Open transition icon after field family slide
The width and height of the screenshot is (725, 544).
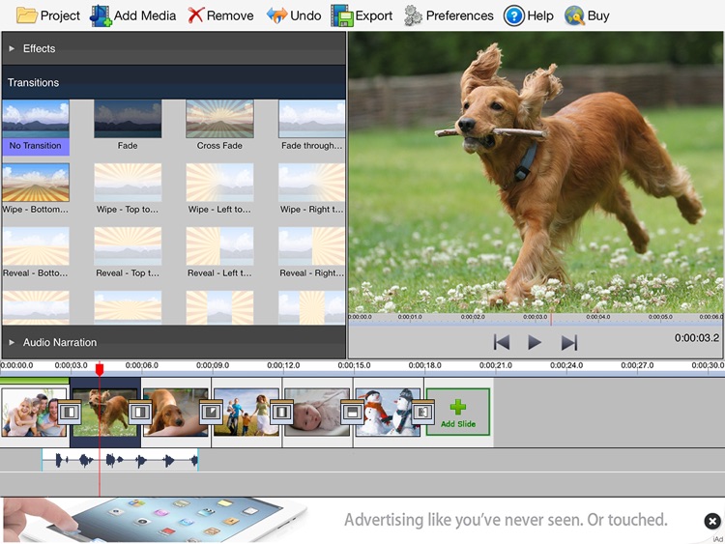[x=281, y=412]
